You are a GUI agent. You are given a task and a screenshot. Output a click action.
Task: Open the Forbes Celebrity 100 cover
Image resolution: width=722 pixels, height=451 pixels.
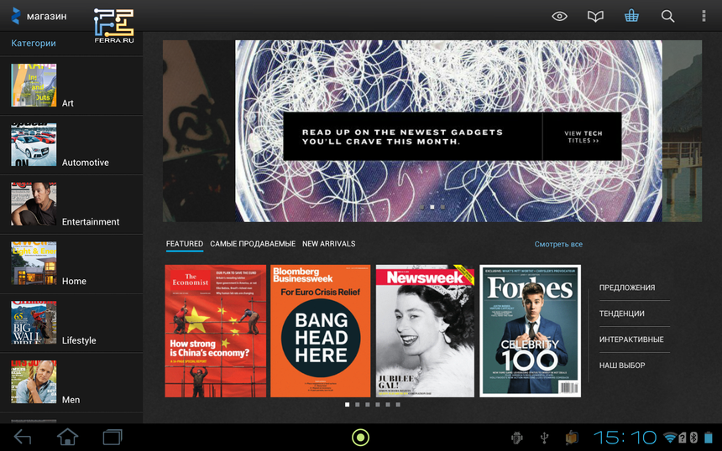[530, 331]
